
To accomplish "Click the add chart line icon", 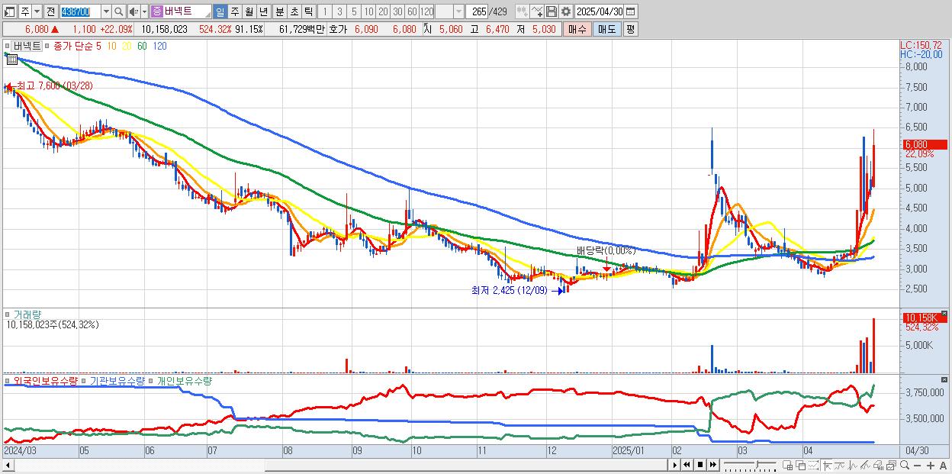I will [x=537, y=11].
